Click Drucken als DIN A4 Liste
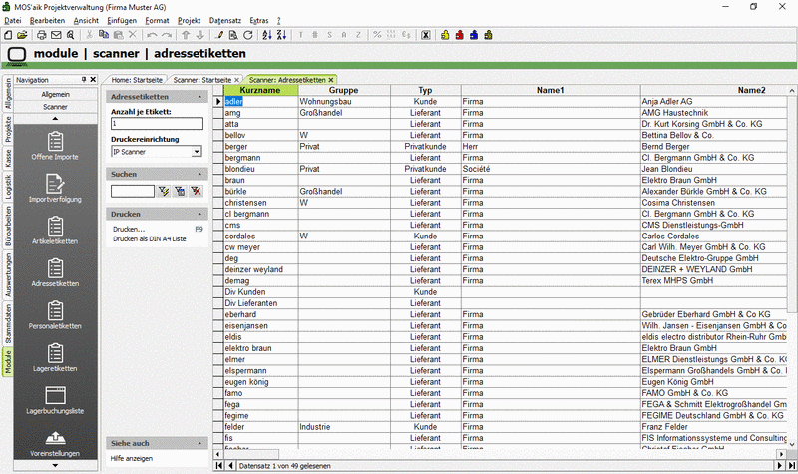The image size is (798, 474). point(150,238)
